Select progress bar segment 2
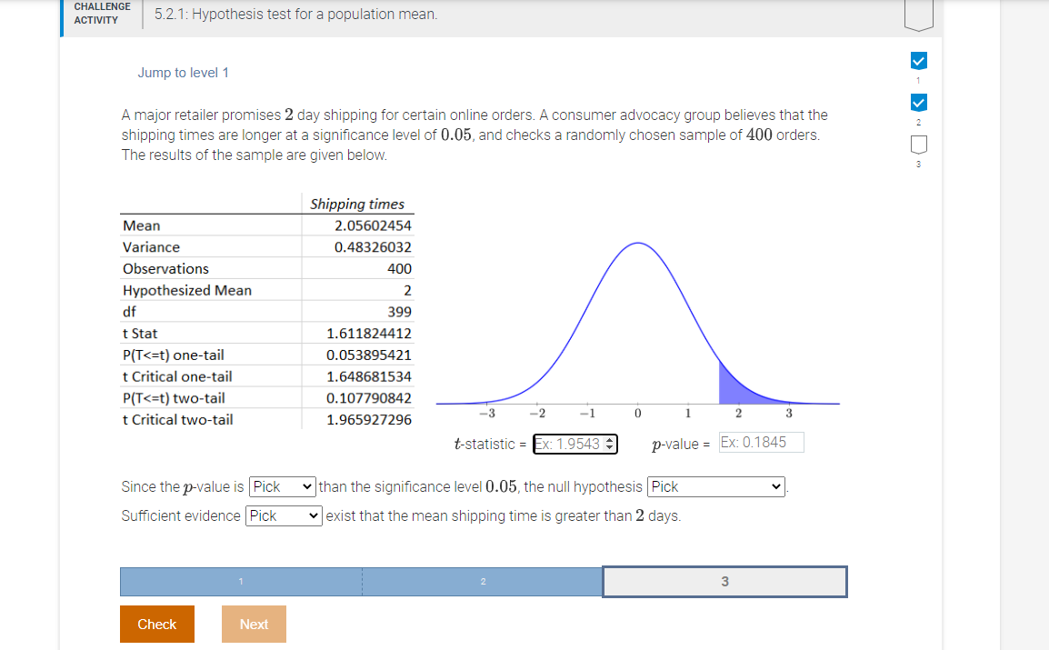This screenshot has width=1049, height=650. [x=482, y=581]
